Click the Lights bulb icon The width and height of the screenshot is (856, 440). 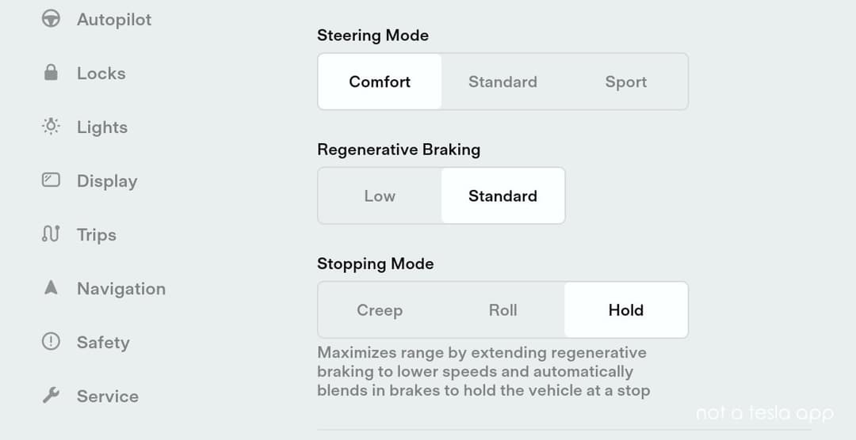point(51,127)
